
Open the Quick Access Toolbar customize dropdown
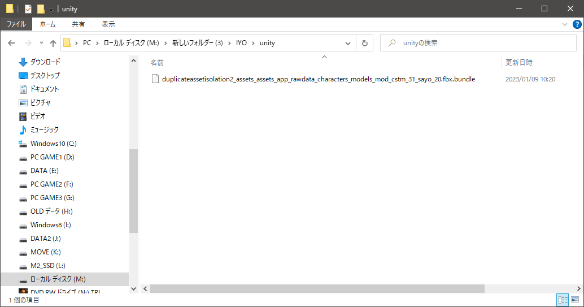tap(51, 9)
